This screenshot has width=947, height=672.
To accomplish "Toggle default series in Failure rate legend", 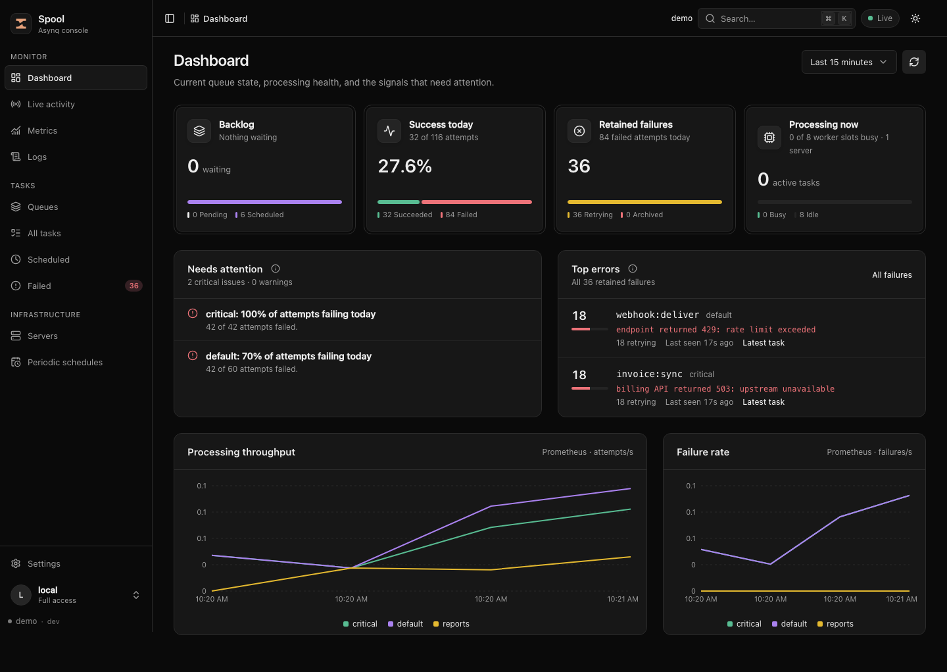I will [789, 624].
